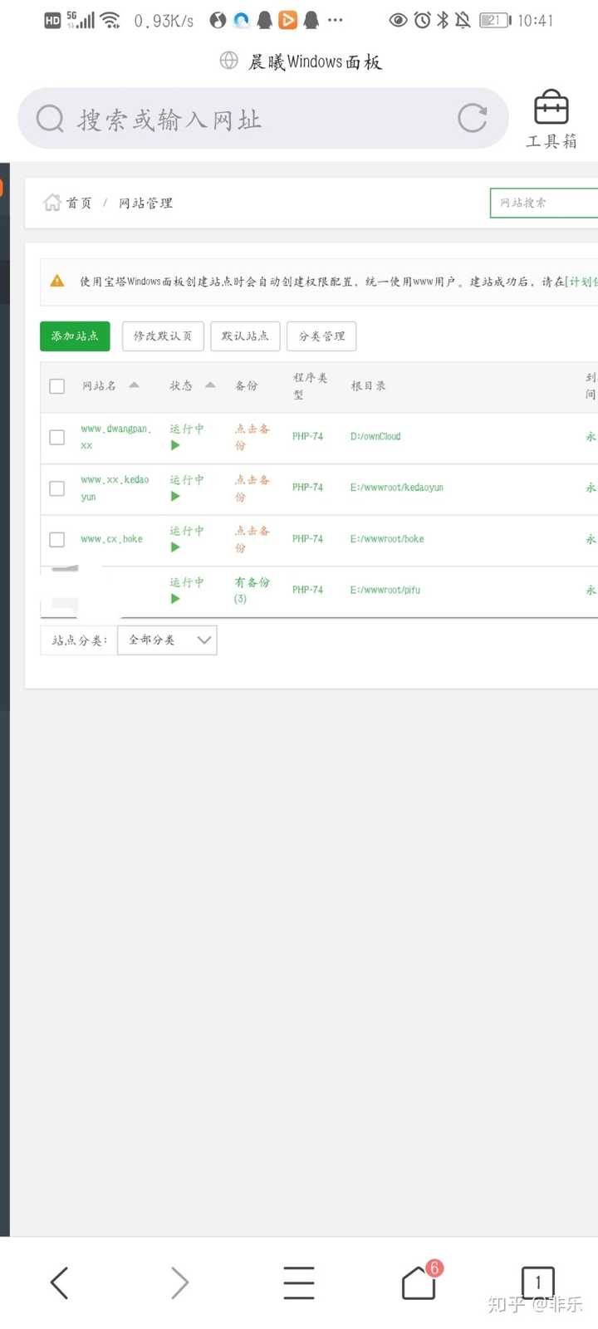Image resolution: width=598 pixels, height=1329 pixels.
Task: Open the 全部分类 site category dropdown
Action: 167,640
